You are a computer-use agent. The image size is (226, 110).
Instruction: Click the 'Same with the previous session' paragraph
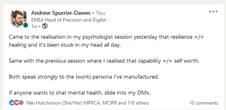(x=104, y=61)
